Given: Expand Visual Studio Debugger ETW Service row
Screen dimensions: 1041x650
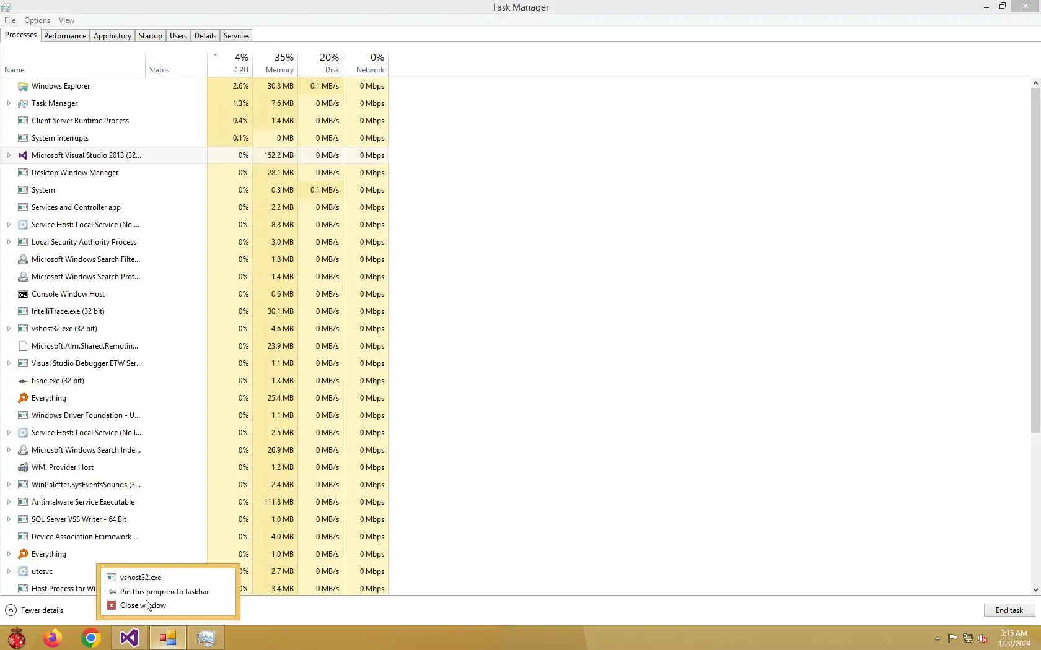Looking at the screenshot, I should point(9,363).
